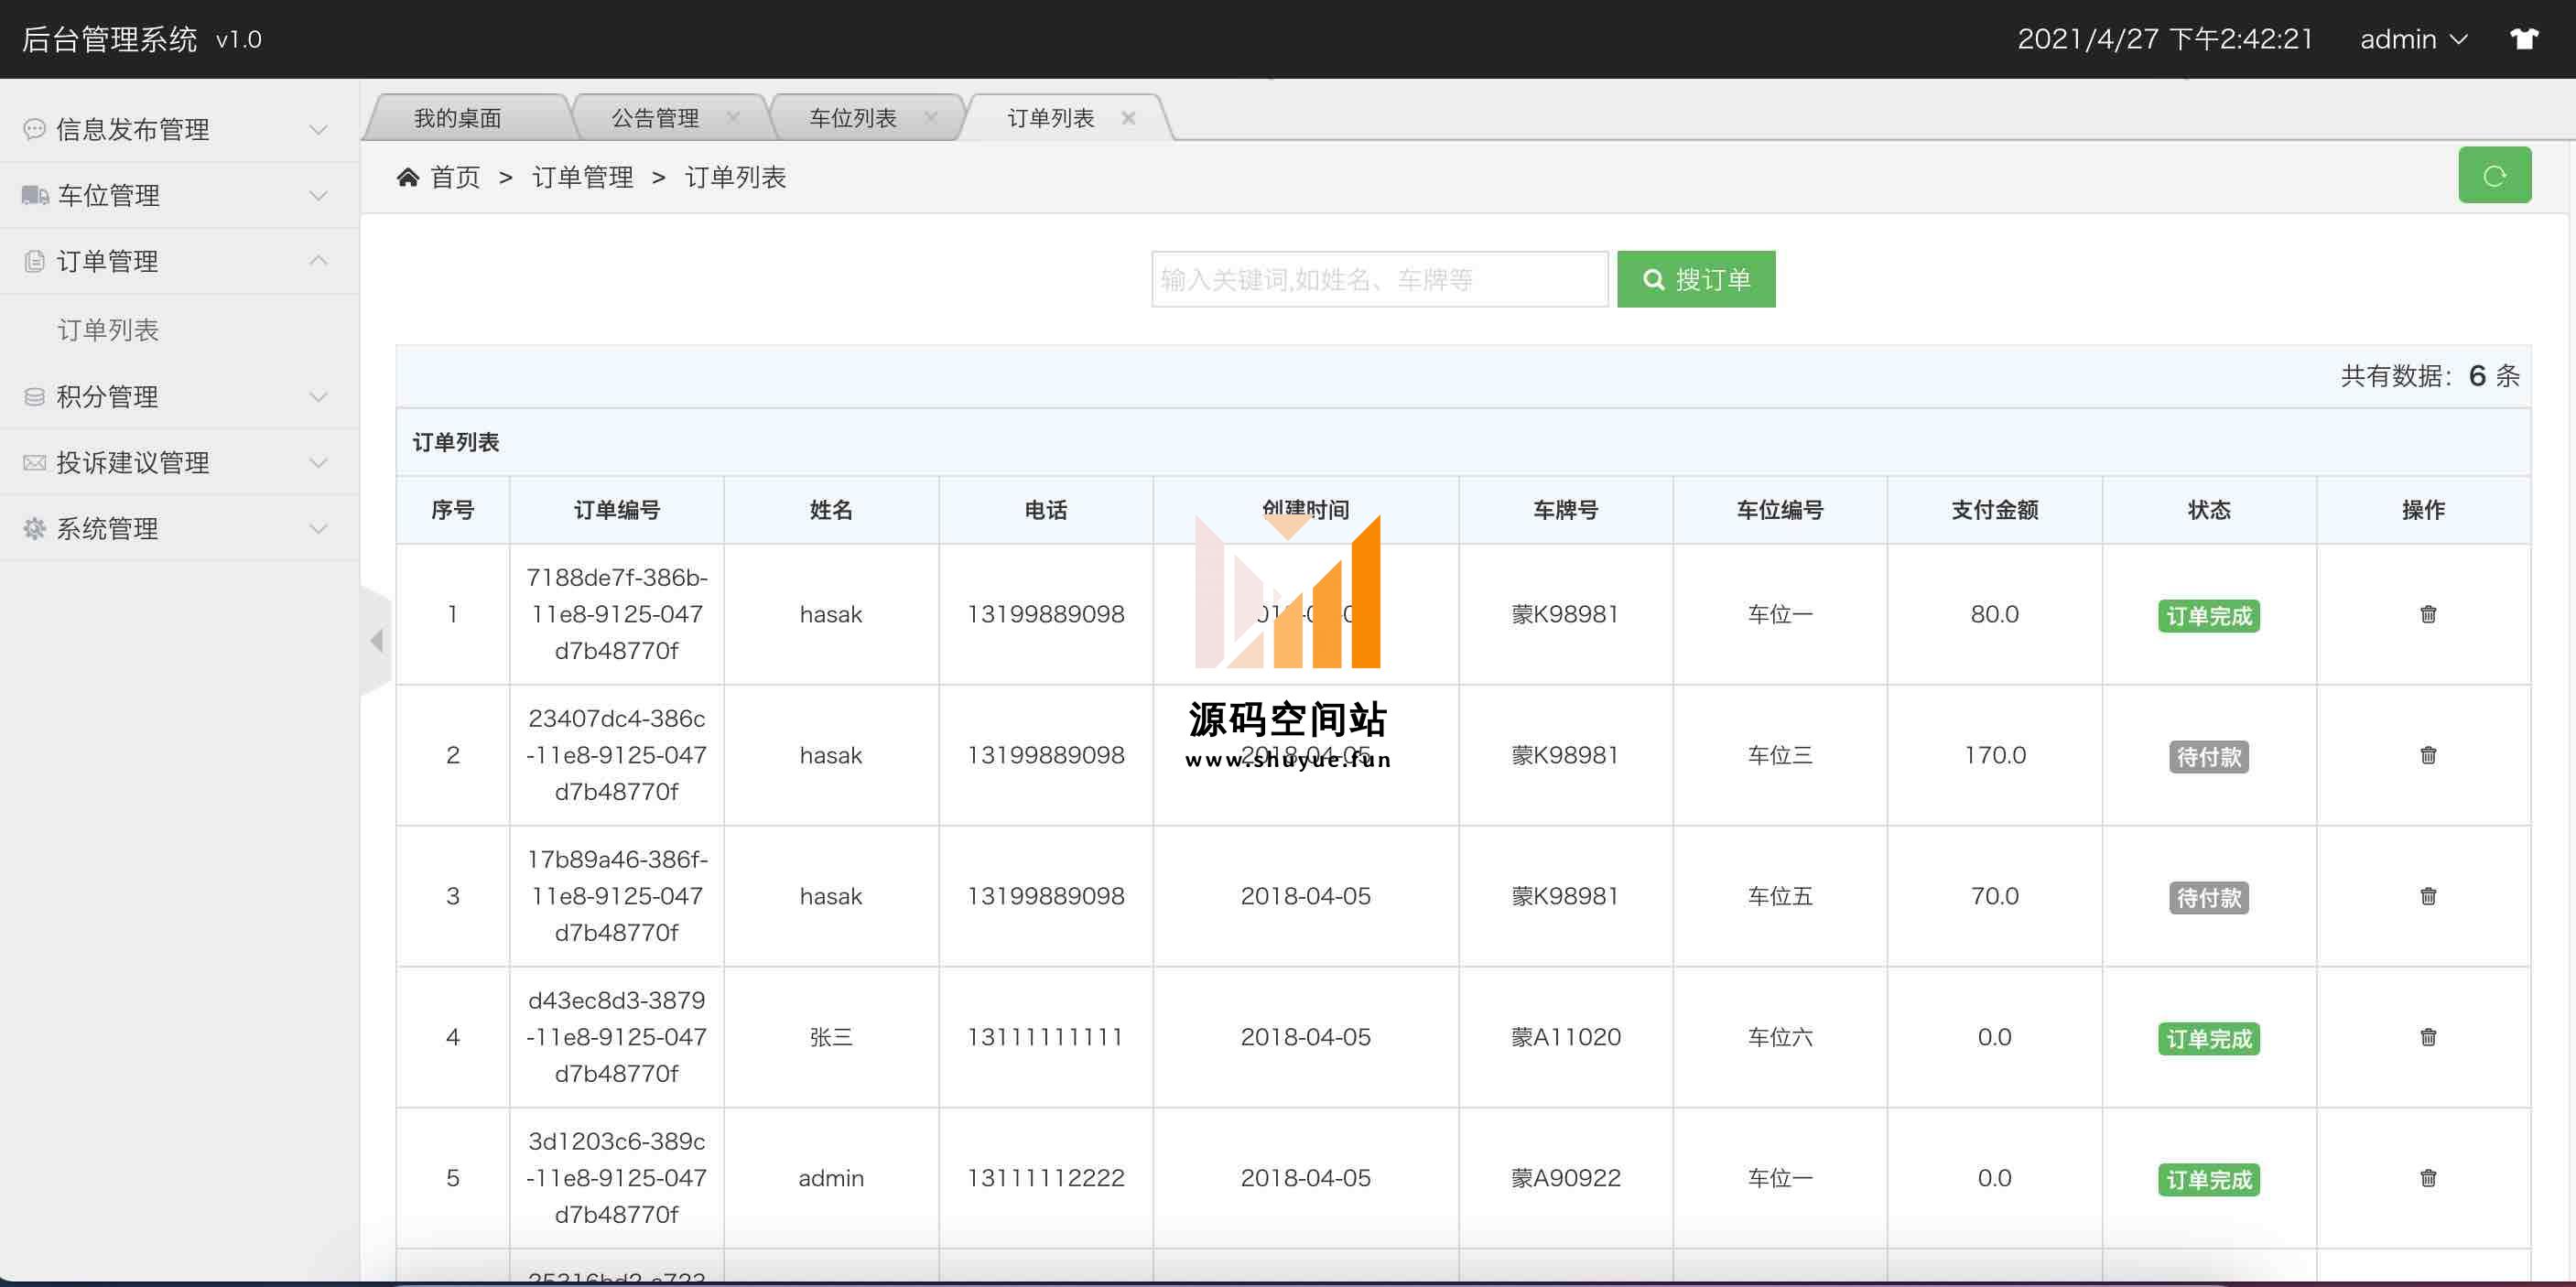Click plate cell 蒙A11020
2576x1287 pixels.
point(1565,1037)
